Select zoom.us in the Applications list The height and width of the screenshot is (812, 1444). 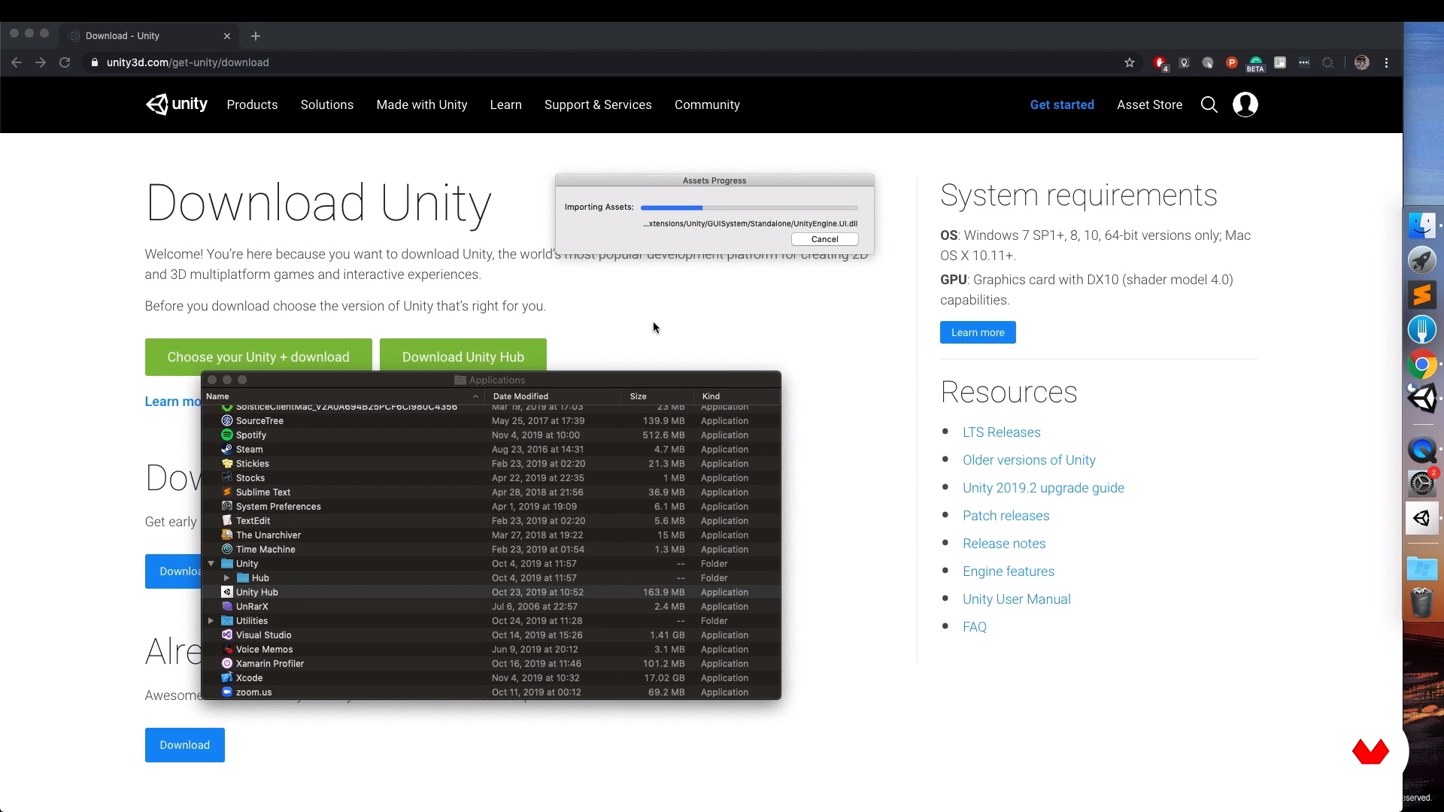click(x=490, y=692)
